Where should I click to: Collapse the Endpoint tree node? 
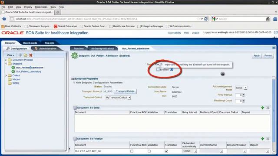pos(6,64)
